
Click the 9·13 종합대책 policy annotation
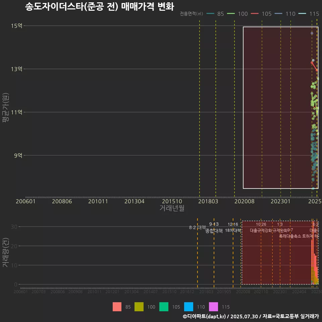pyautogui.click(x=214, y=227)
